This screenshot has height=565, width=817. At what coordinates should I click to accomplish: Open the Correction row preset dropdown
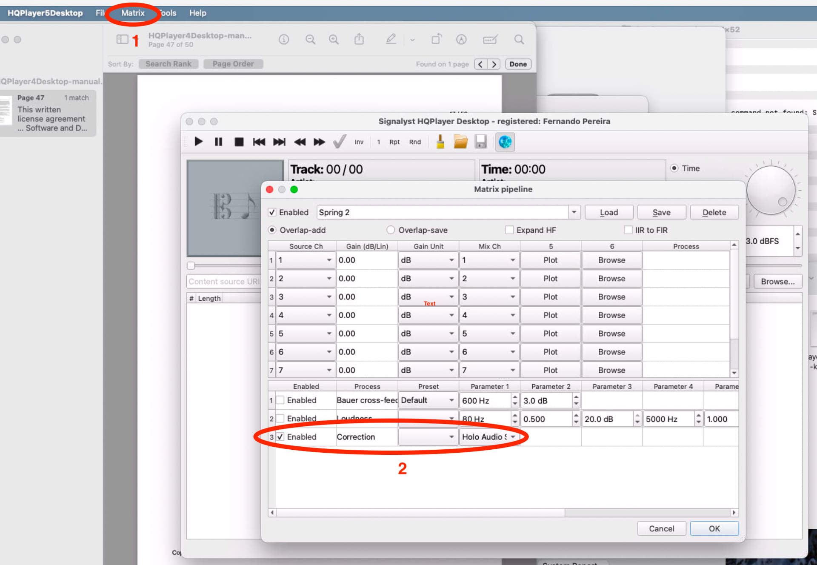428,437
